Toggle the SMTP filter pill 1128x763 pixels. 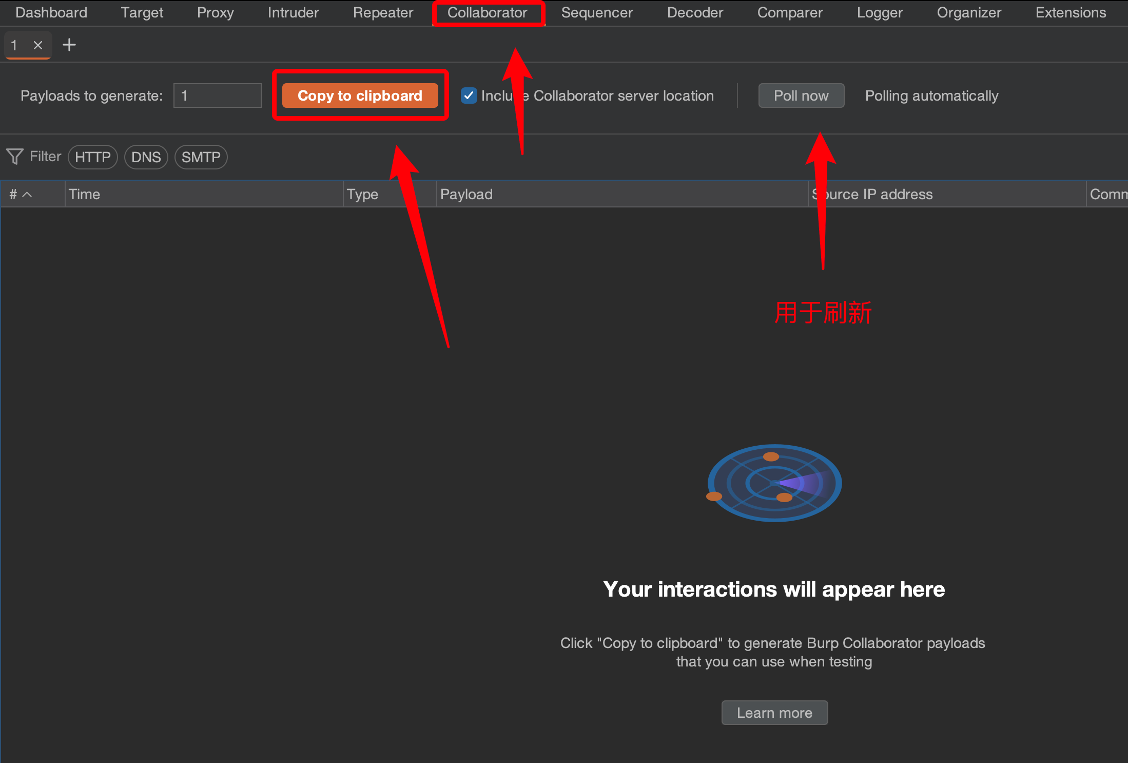coord(201,157)
